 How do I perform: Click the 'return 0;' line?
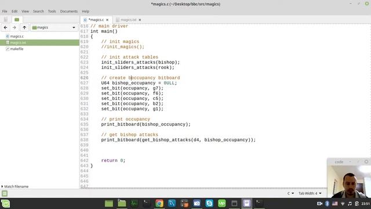pos(113,160)
